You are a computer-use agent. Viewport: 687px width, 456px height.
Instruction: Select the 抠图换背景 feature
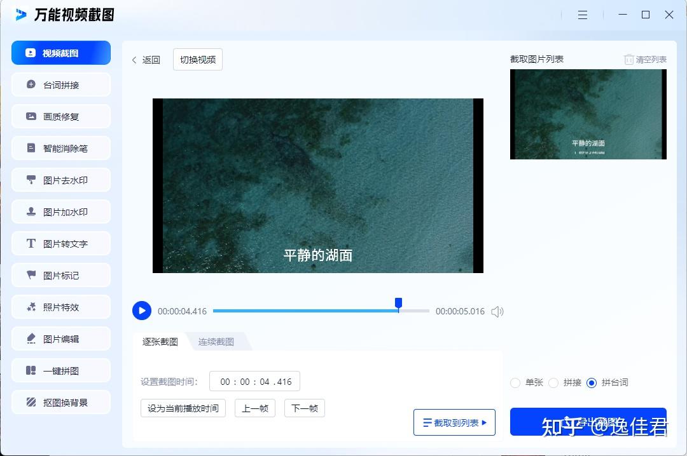[60, 402]
